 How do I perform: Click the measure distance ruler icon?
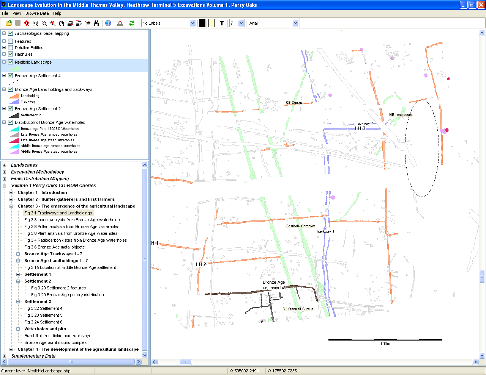pyautogui.click(x=120, y=23)
